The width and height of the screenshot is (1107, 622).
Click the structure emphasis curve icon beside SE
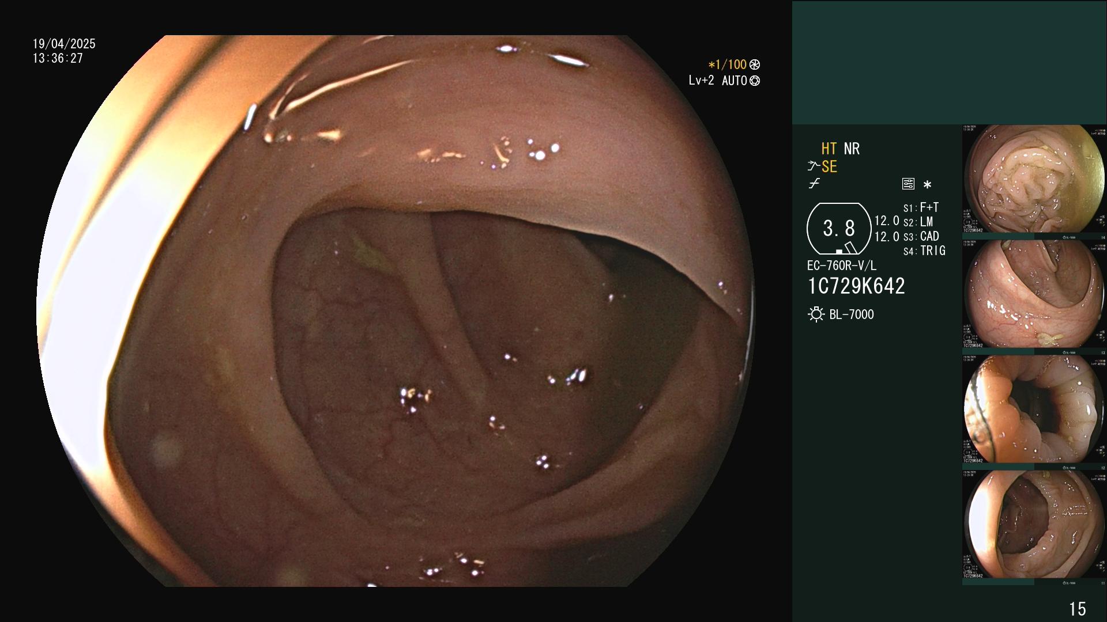click(814, 166)
